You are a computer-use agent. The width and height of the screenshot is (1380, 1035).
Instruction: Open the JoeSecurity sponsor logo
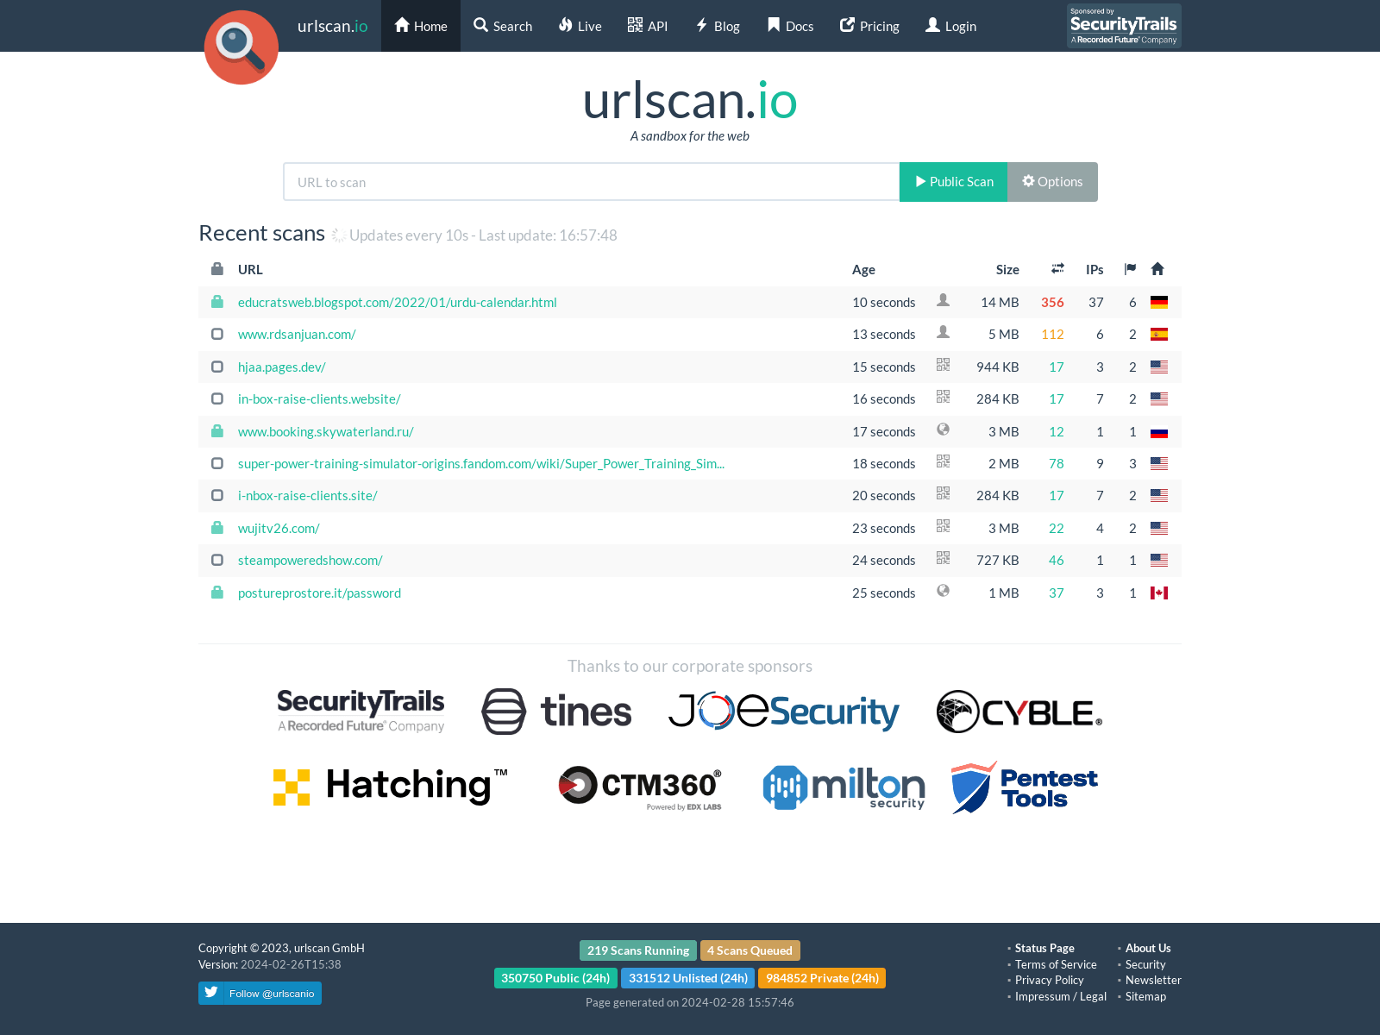(x=783, y=712)
